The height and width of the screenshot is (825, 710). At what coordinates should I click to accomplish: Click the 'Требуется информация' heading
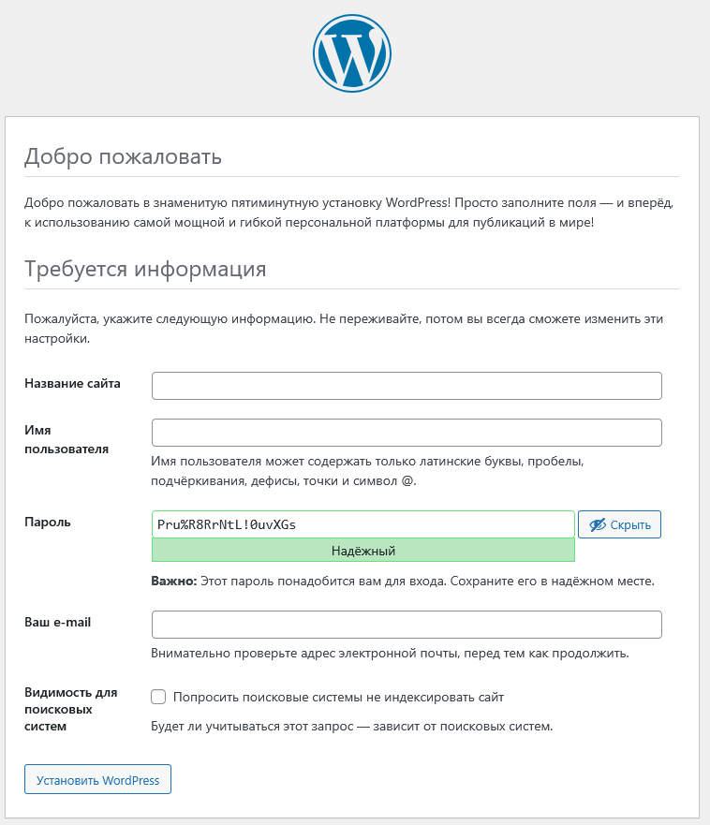click(145, 270)
